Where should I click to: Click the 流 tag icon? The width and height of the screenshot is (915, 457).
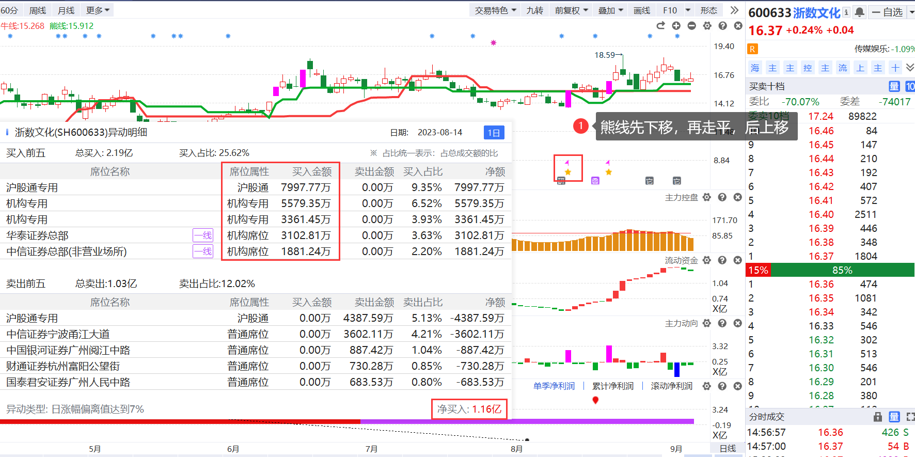[x=843, y=68]
